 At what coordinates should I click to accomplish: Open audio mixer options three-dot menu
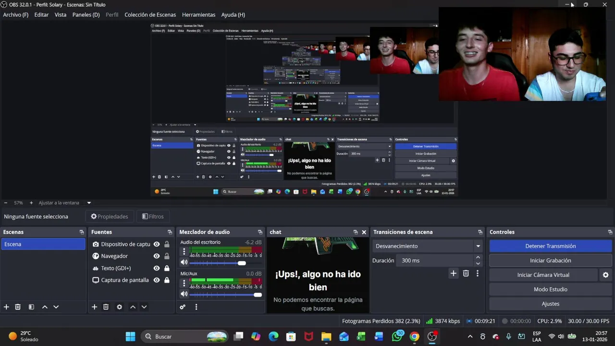196,307
